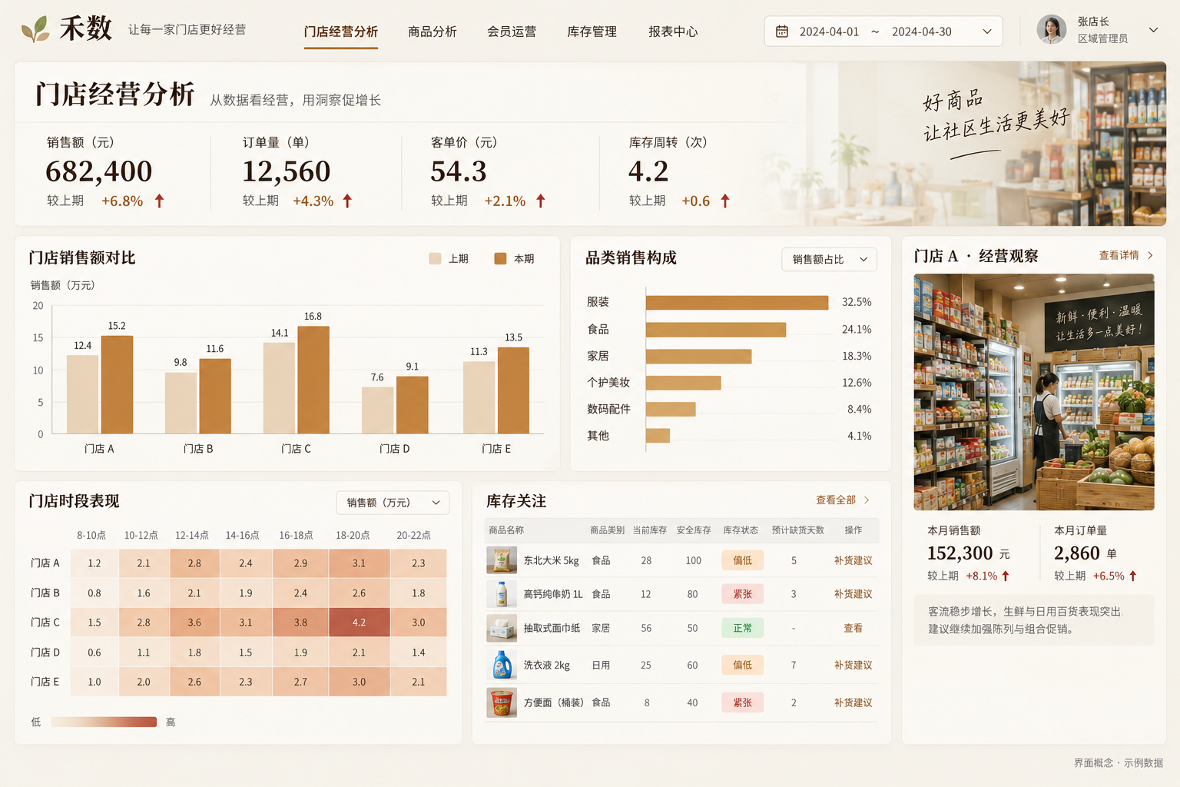Image resolution: width=1180 pixels, height=787 pixels.
Task: Click 方便面 (桶装) product image
Action: coord(502,702)
